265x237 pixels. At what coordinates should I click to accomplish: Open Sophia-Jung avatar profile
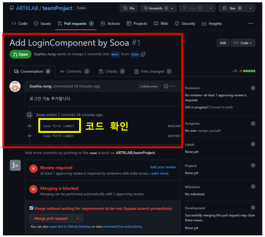click(15, 86)
